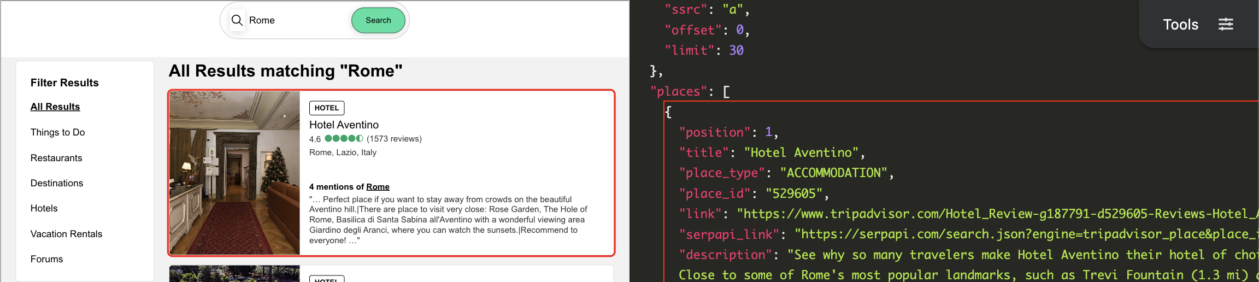Select the "place_type" ACCOMMODATION JSON line

[786, 173]
